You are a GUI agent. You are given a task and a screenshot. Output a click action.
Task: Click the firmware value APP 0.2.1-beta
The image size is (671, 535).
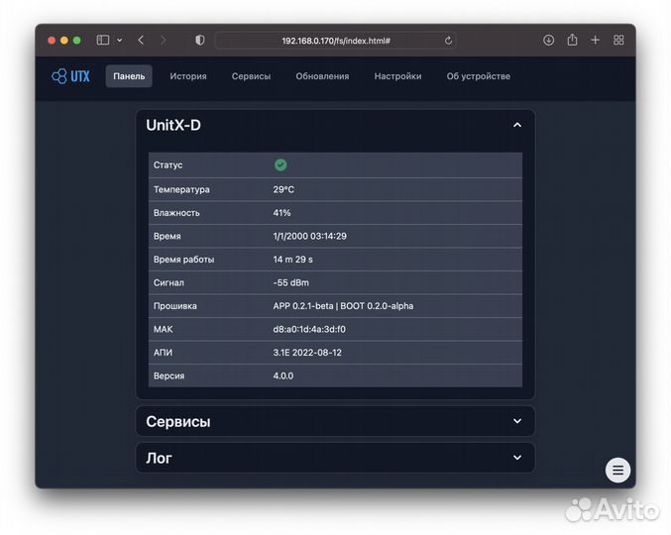[303, 306]
